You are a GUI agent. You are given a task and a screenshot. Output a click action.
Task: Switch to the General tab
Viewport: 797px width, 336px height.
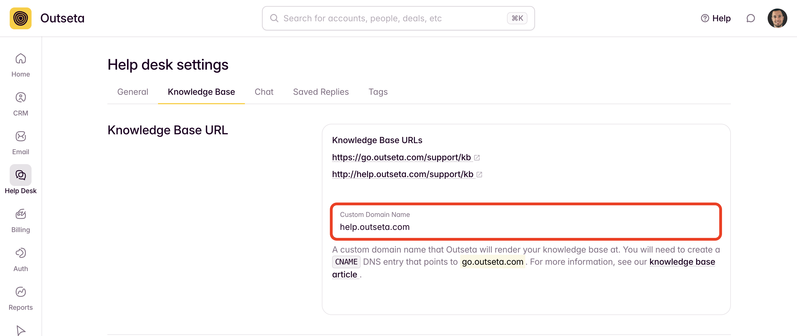click(x=133, y=92)
